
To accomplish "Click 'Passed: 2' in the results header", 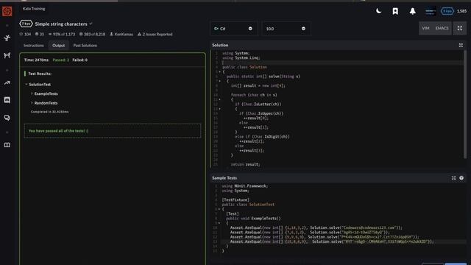I will pos(60,60).
